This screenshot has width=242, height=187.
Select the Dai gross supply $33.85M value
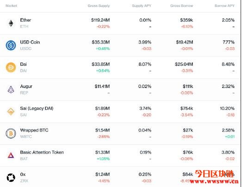100,64
